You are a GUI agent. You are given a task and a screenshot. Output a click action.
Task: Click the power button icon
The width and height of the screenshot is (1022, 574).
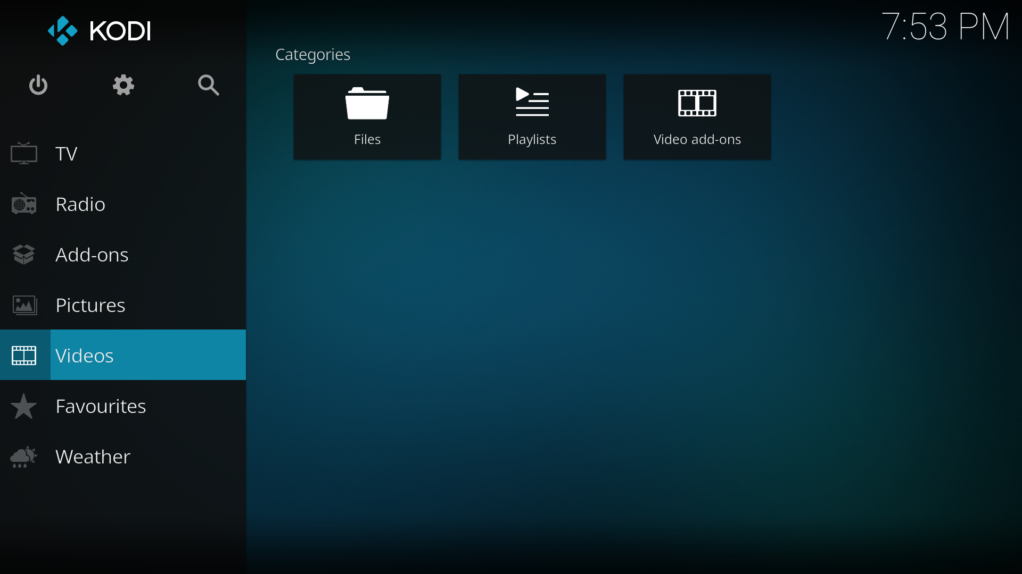[38, 85]
